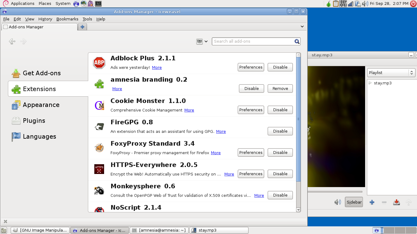Disable the FireGPG extension
Screen dimensions: 417x234
tap(280, 131)
